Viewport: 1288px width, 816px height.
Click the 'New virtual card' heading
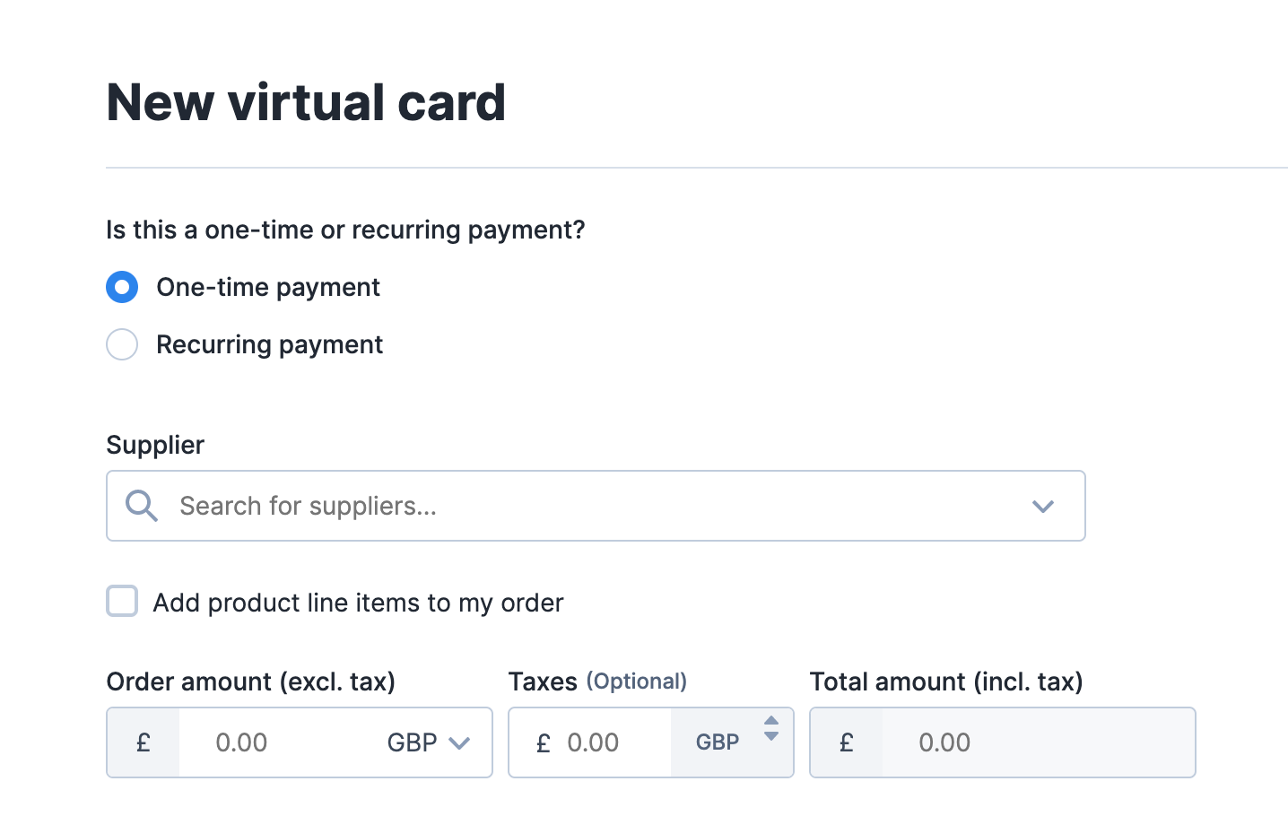point(306,101)
